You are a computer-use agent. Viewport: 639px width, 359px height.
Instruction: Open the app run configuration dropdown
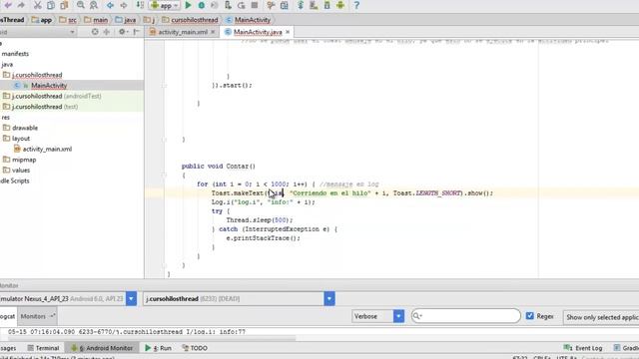165,5
